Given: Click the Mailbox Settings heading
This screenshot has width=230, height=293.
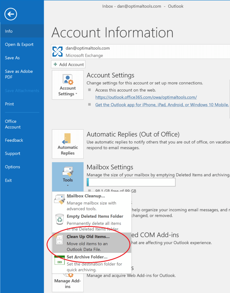Looking at the screenshot, I should 110,167.
